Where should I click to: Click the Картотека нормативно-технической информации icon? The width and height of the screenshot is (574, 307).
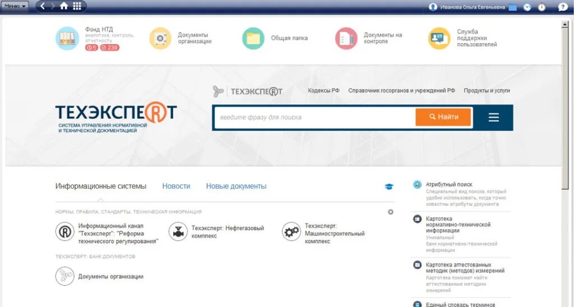pos(417,219)
